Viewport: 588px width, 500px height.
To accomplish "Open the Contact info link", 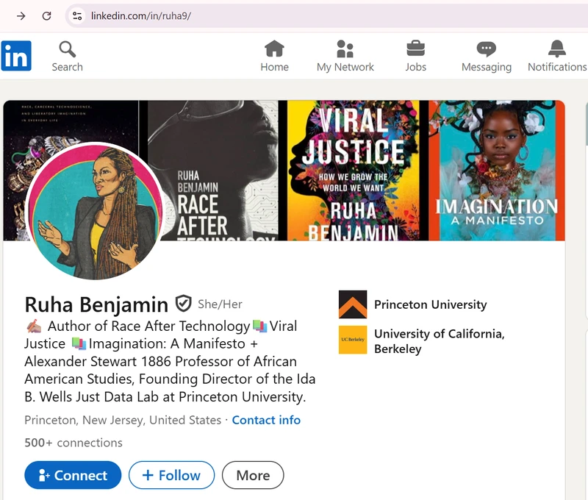I will (266, 420).
